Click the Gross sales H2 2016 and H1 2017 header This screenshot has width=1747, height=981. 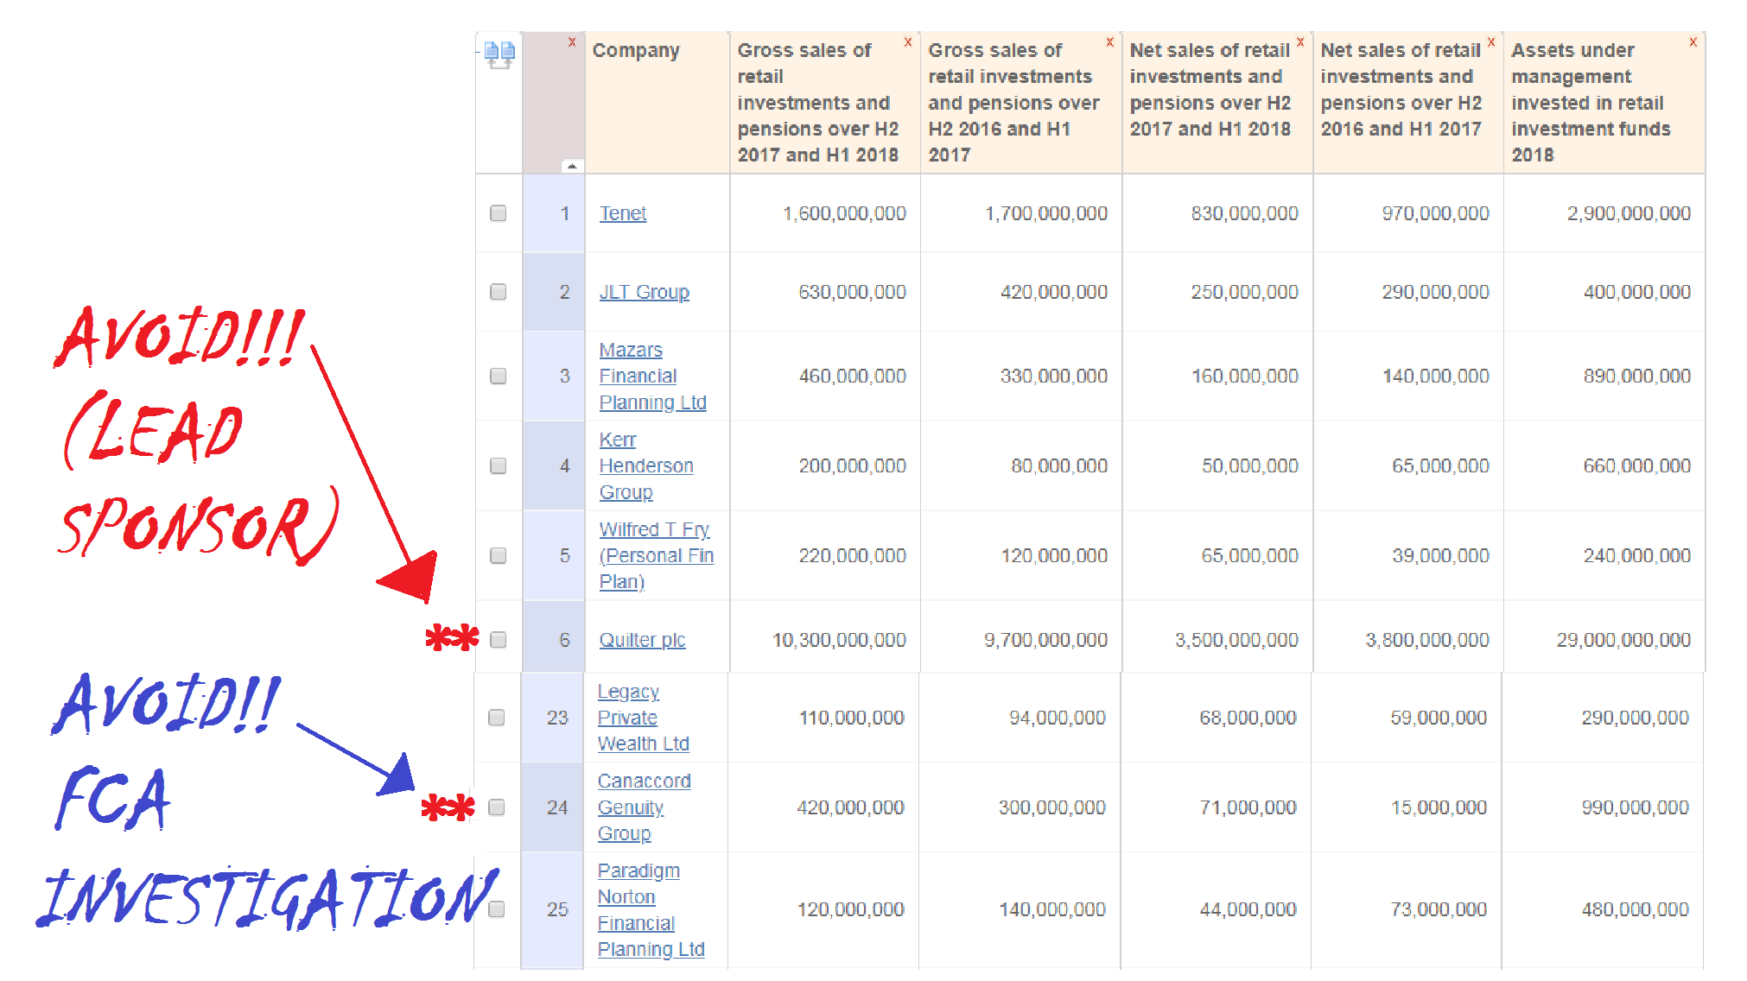click(1020, 103)
